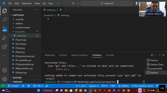The height and width of the screenshot is (93, 167).
Task: Go to line via Ln 1, Col 1
Action: pos(81,86)
